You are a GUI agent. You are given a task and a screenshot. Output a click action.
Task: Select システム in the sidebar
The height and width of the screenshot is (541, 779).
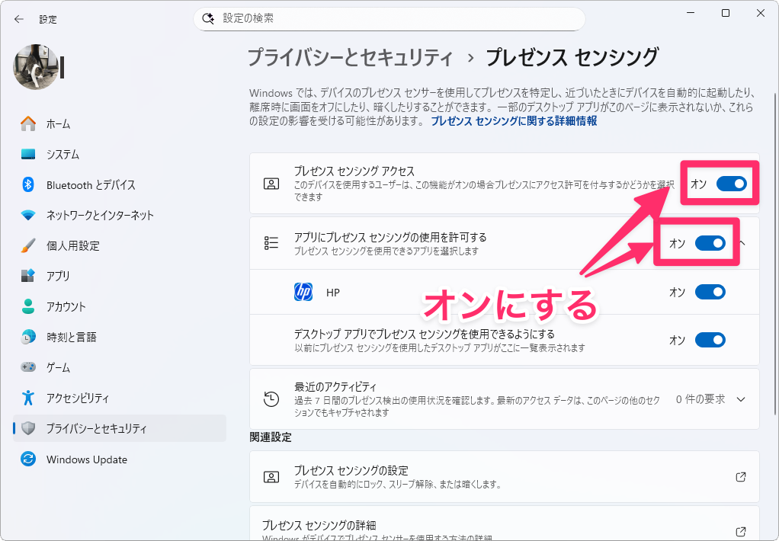coord(63,155)
